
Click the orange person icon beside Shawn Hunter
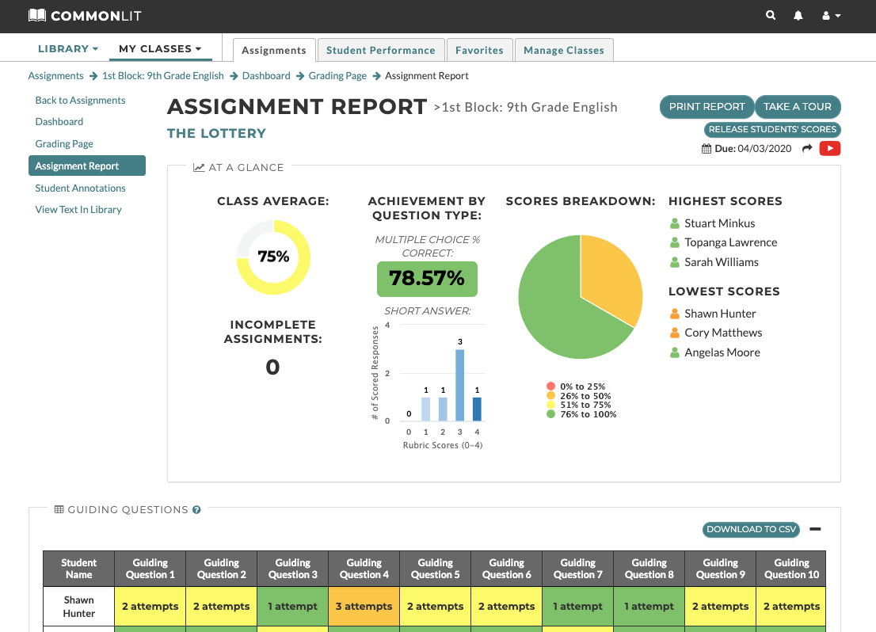click(674, 314)
